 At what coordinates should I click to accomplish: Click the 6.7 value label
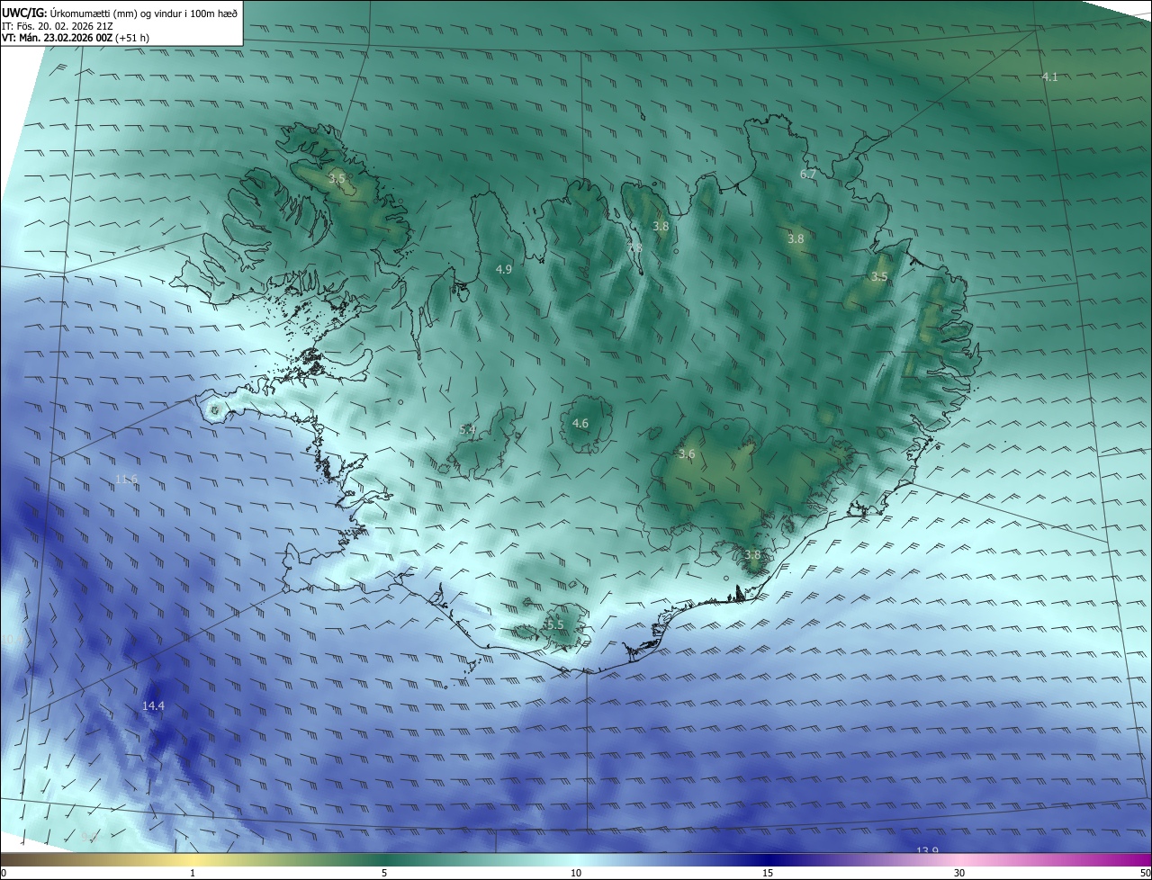point(808,175)
